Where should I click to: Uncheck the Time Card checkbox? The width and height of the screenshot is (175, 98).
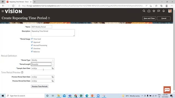[32, 39]
